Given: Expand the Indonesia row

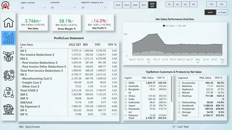Looking at the screenshot, I should coord(126,102).
